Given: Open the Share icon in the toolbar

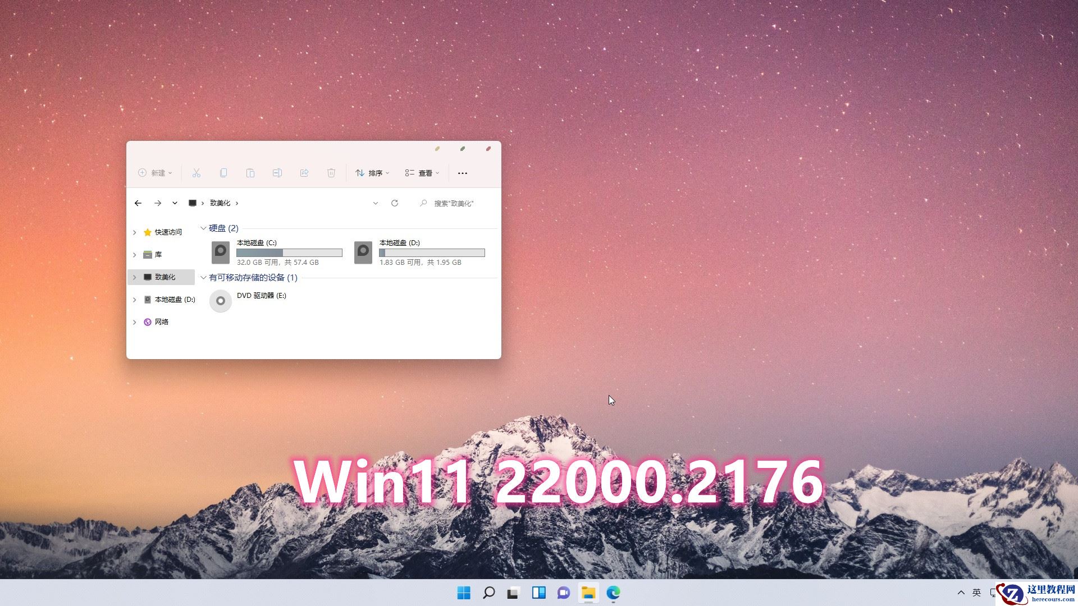Looking at the screenshot, I should tap(304, 173).
